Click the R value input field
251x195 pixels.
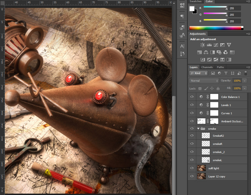235,8
